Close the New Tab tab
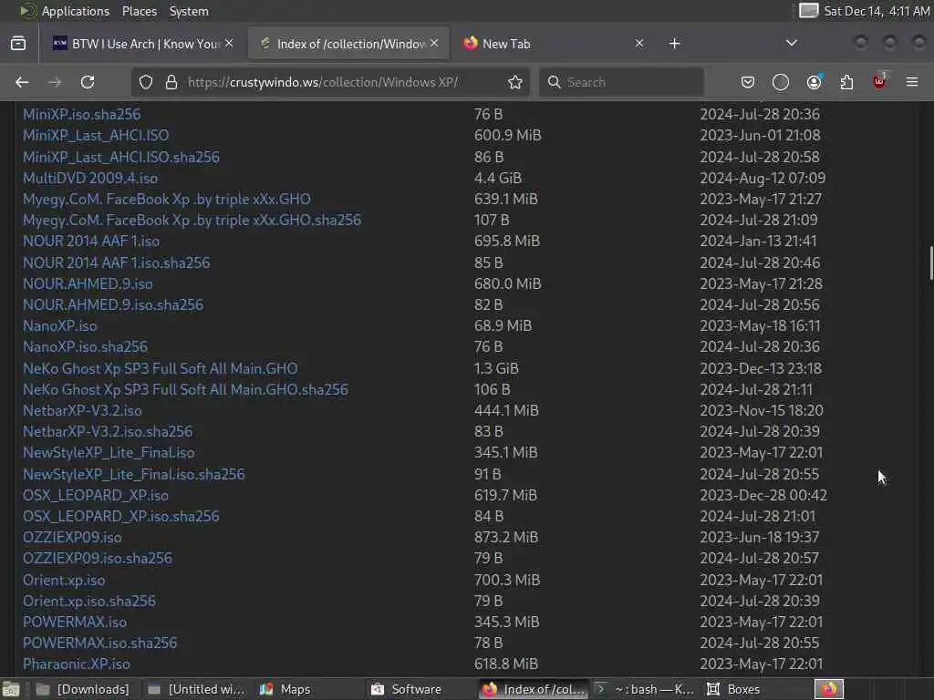 (x=639, y=44)
